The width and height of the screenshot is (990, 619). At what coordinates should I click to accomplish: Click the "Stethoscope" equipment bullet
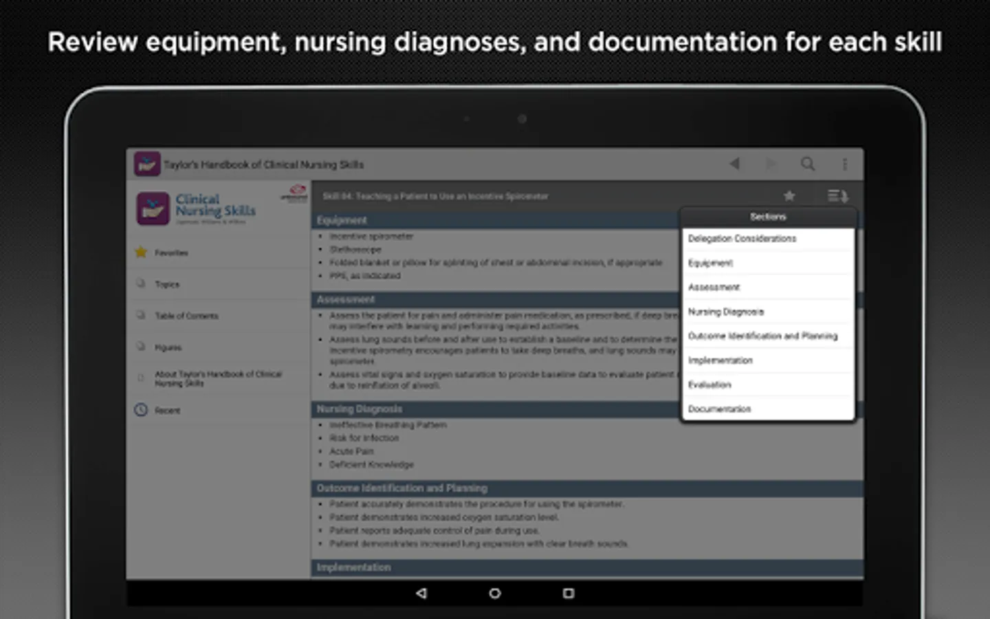(x=355, y=249)
